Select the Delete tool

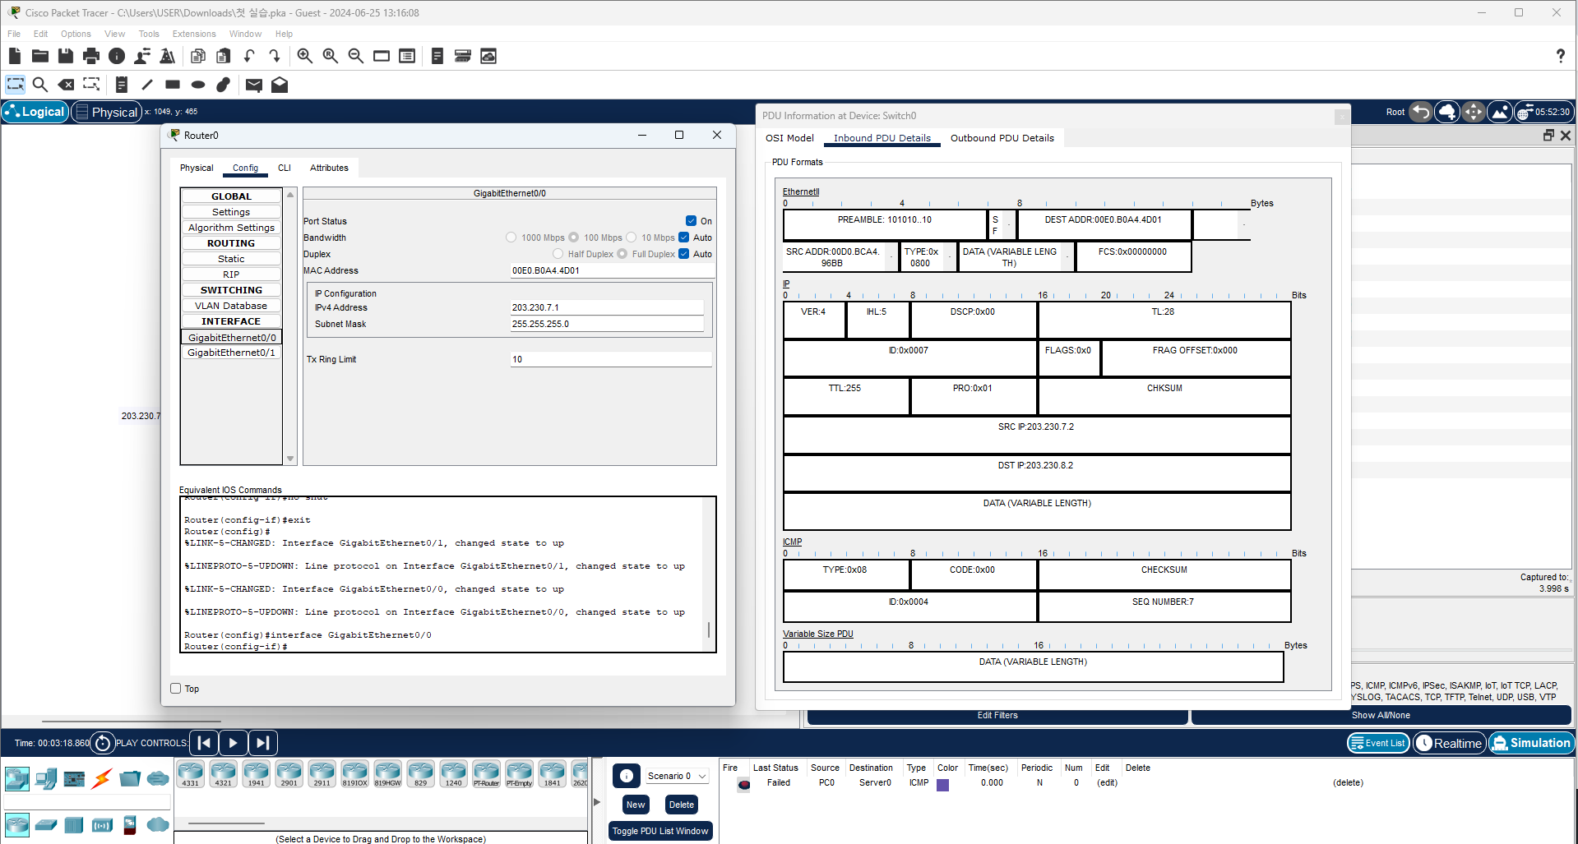[x=66, y=85]
